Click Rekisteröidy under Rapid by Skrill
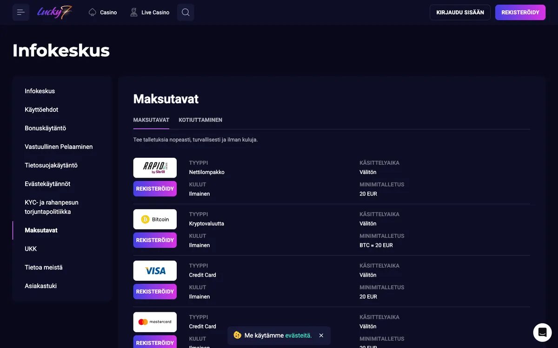Screen dimensions: 558x348 155,189
